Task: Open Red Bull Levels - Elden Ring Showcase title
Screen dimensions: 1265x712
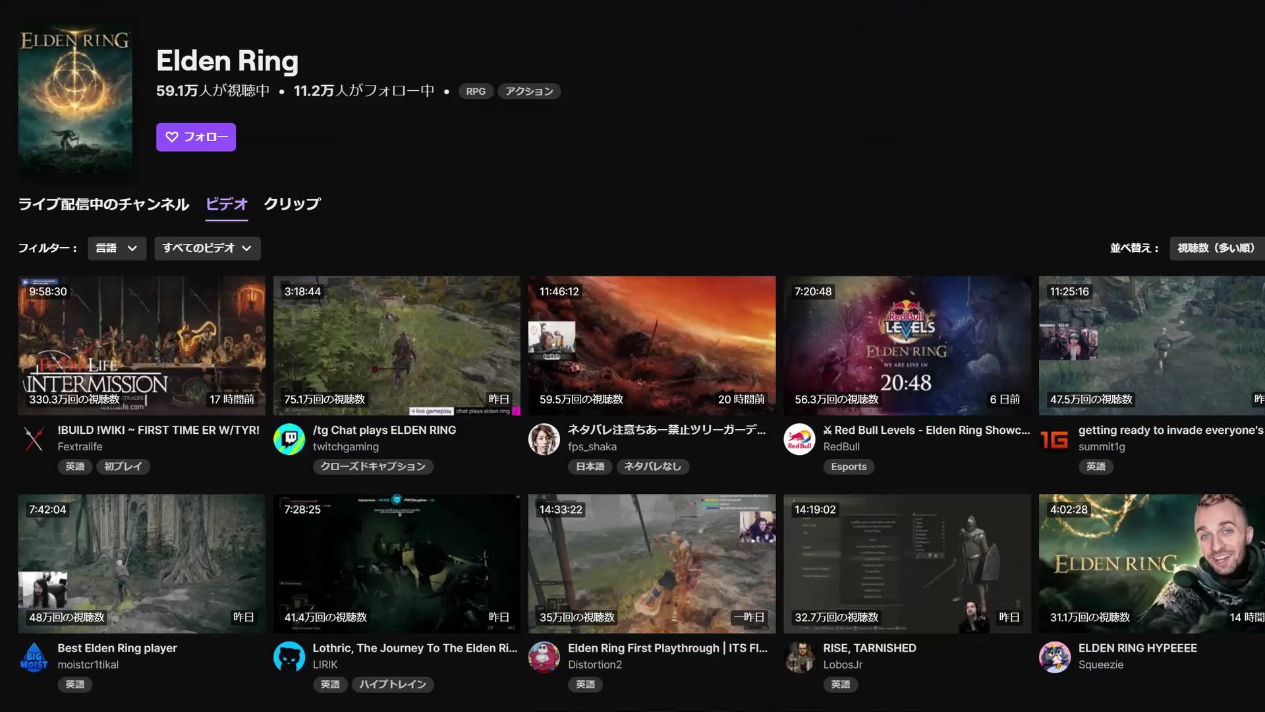Action: tap(926, 430)
